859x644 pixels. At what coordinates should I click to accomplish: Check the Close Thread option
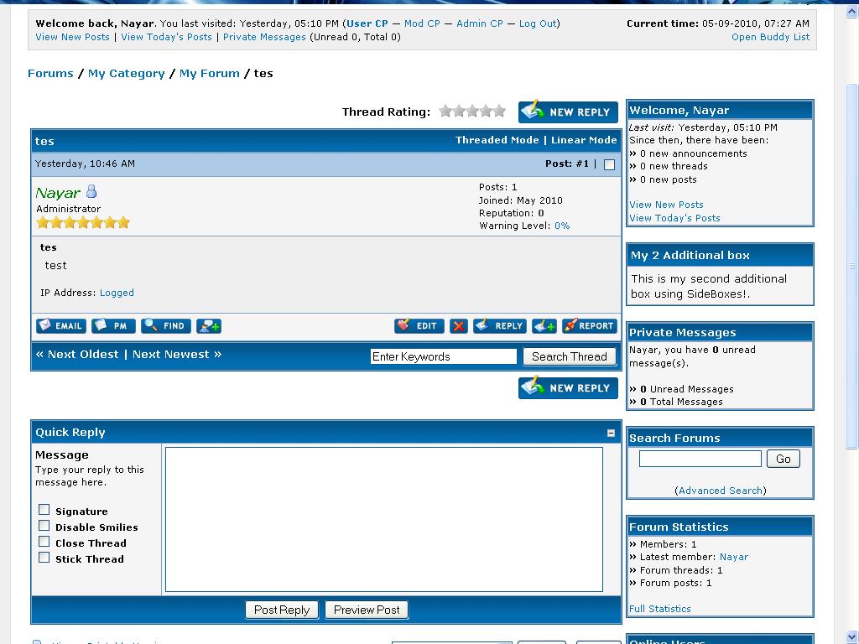(x=44, y=542)
